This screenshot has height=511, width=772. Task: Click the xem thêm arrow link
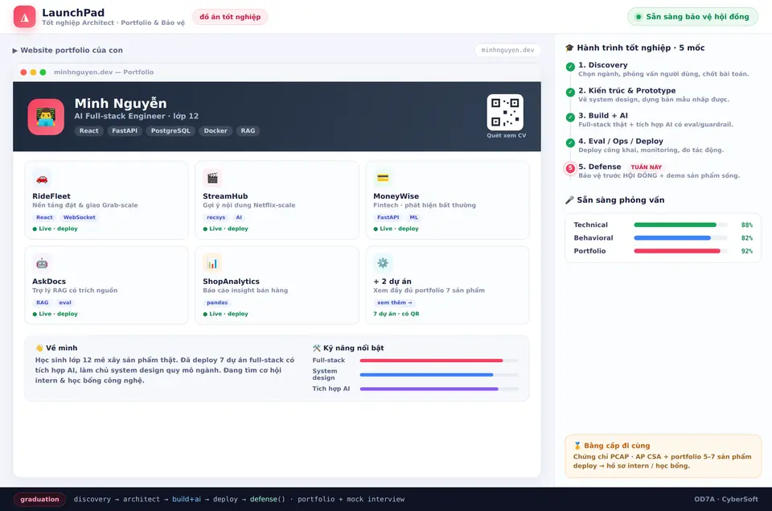pos(394,303)
